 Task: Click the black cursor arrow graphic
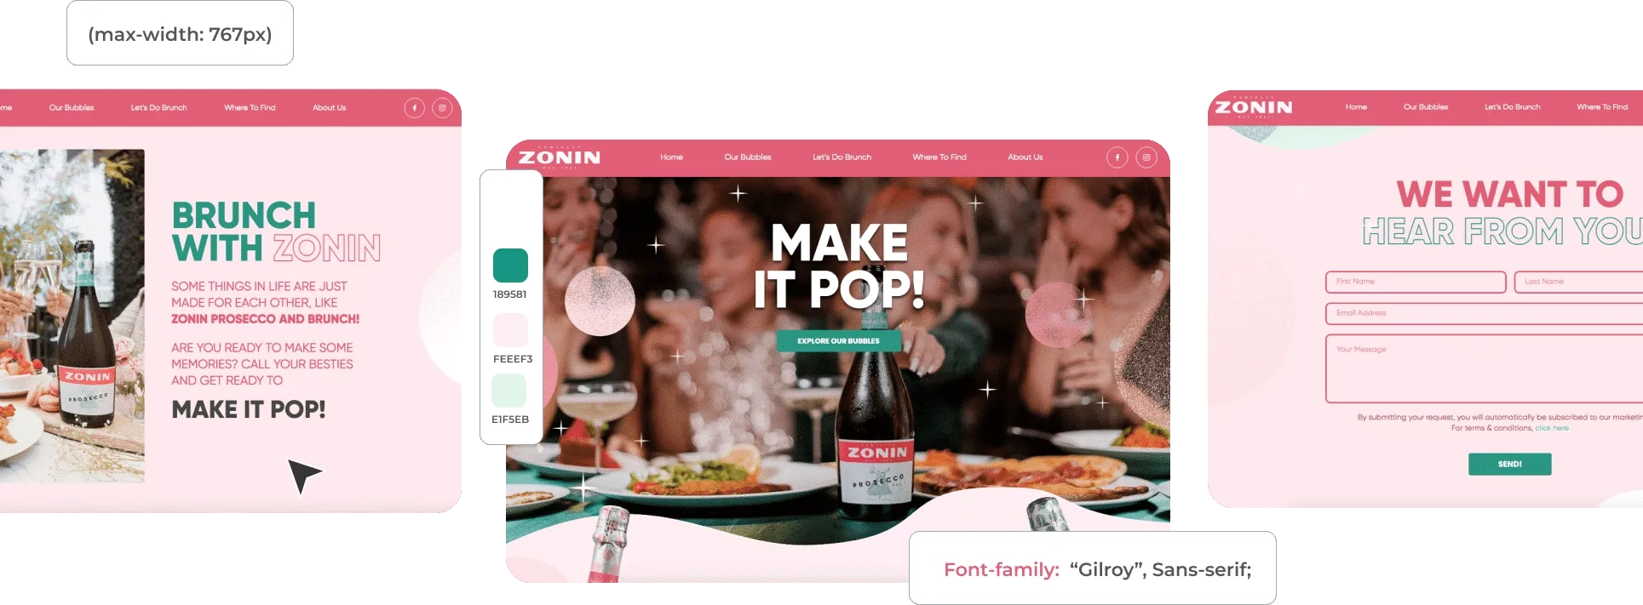304,476
